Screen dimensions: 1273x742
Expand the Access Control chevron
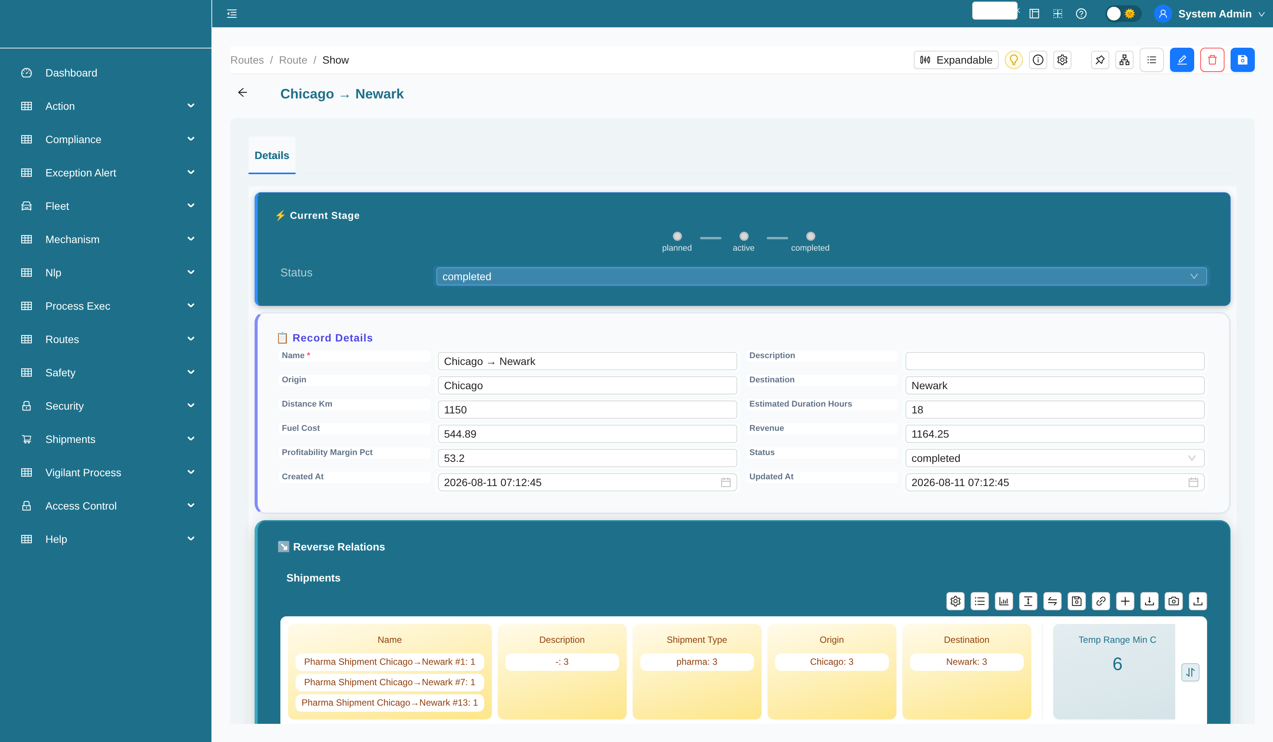(191, 505)
